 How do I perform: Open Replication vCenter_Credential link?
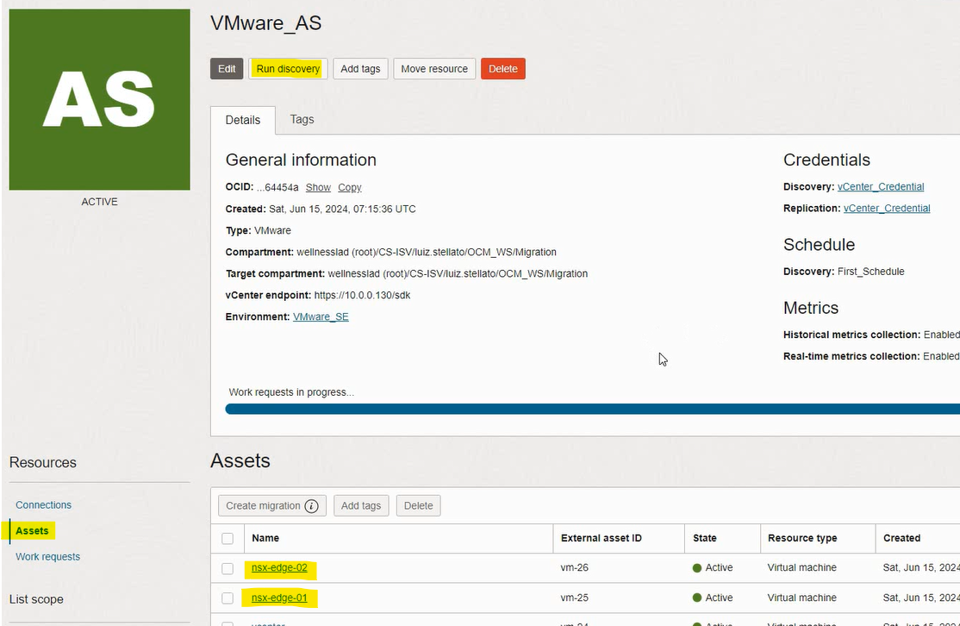[887, 209]
